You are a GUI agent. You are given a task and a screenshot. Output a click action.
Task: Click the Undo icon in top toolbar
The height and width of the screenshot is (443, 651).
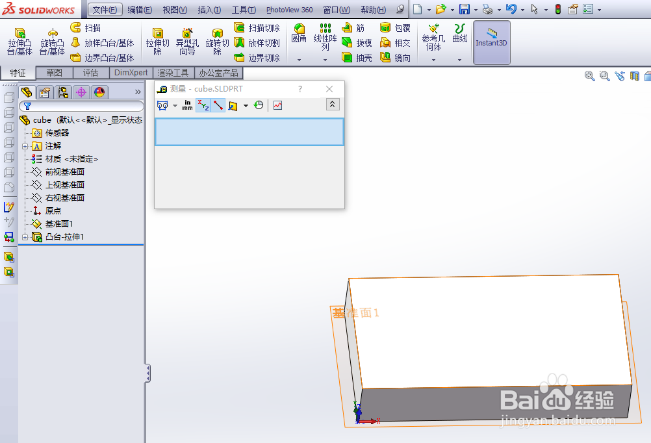tap(511, 9)
